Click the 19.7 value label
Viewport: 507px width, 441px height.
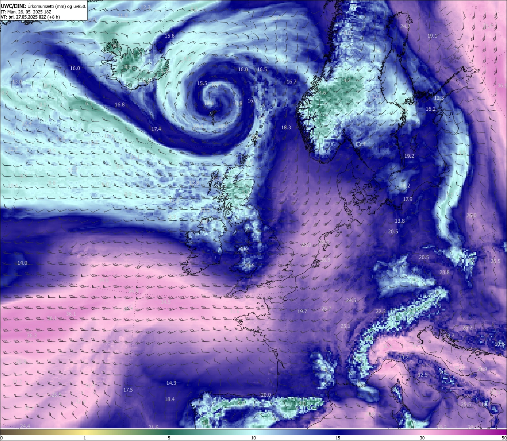click(x=302, y=311)
